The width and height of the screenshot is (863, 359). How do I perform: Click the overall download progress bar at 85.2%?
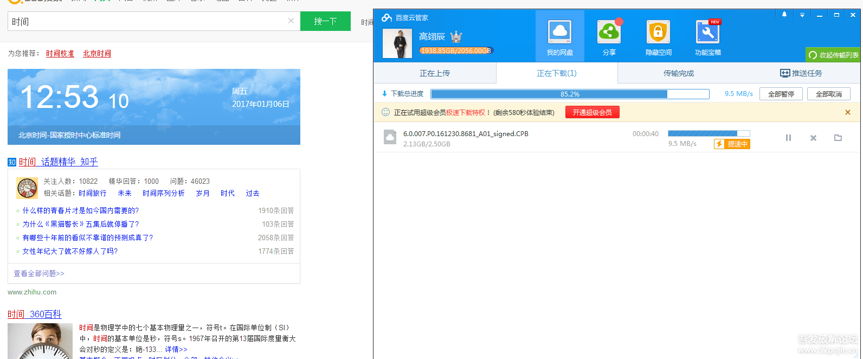pos(570,94)
